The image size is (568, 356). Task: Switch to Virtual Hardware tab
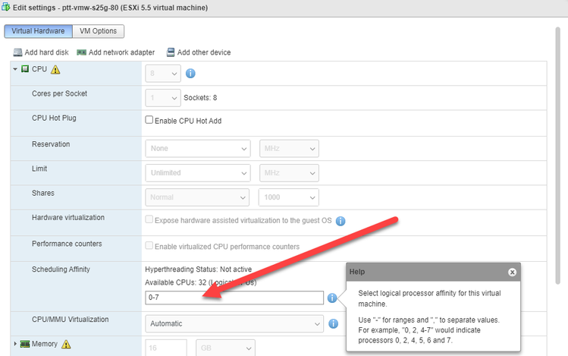38,31
